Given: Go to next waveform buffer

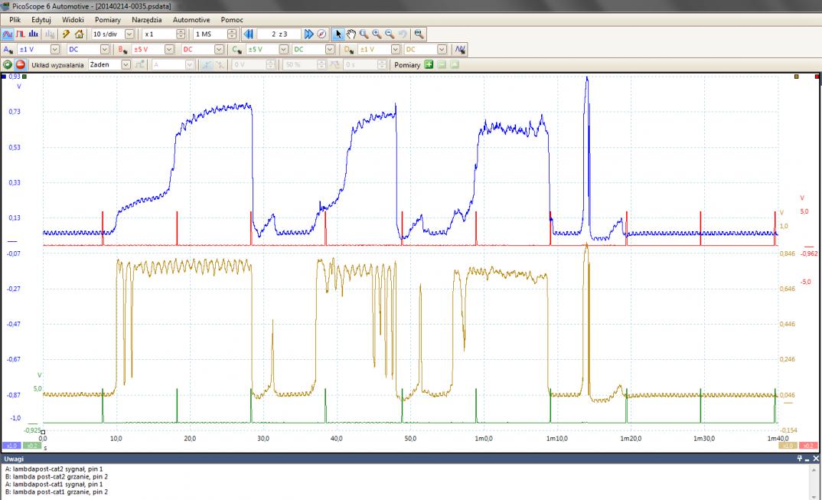Looking at the screenshot, I should (308, 34).
